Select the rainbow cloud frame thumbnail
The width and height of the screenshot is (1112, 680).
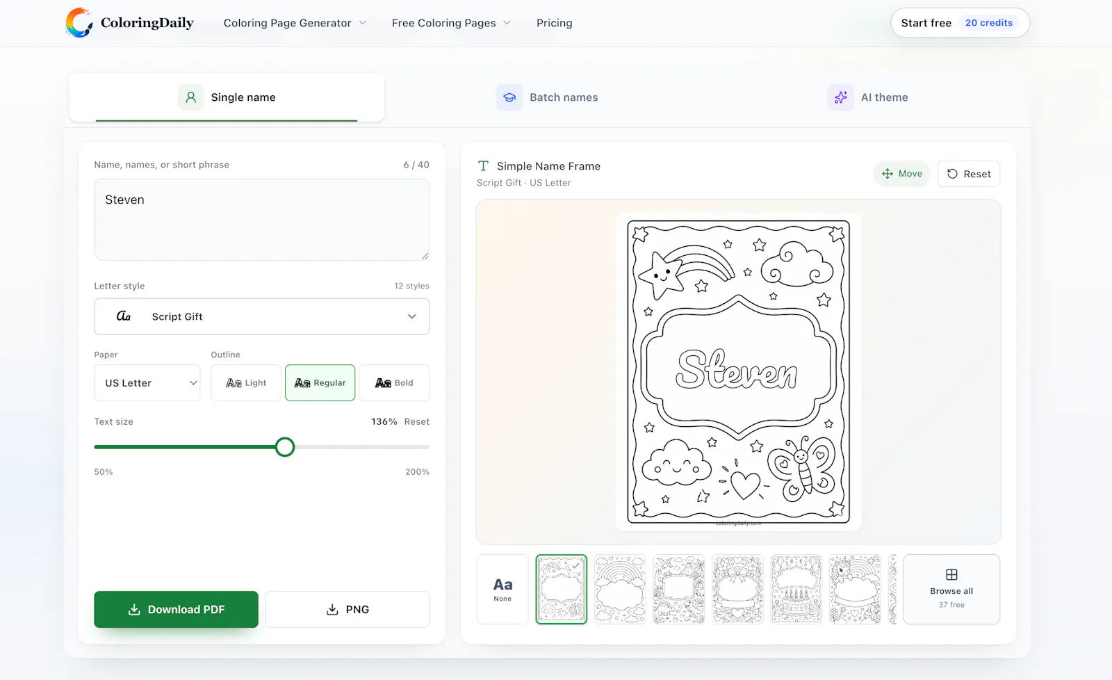point(620,590)
